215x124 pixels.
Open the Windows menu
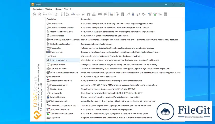pyautogui.click(x=49, y=9)
